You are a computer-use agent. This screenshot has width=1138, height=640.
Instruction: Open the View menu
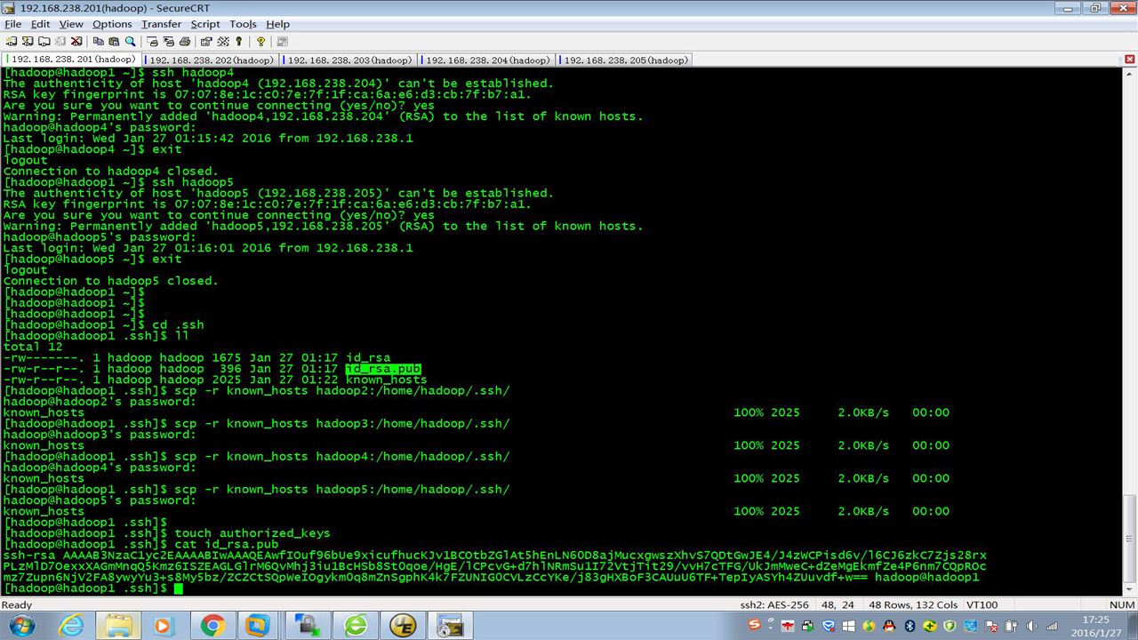coord(71,24)
